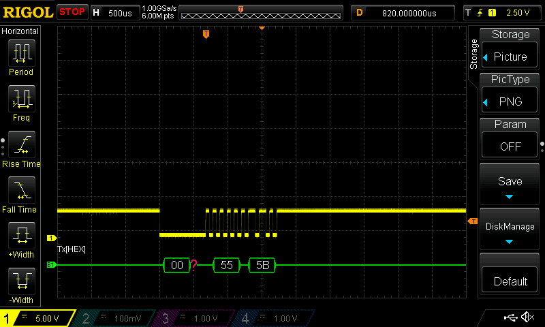Image resolution: width=545 pixels, height=327 pixels.
Task: Click the vertical Storage menu tab
Action: tap(473, 54)
